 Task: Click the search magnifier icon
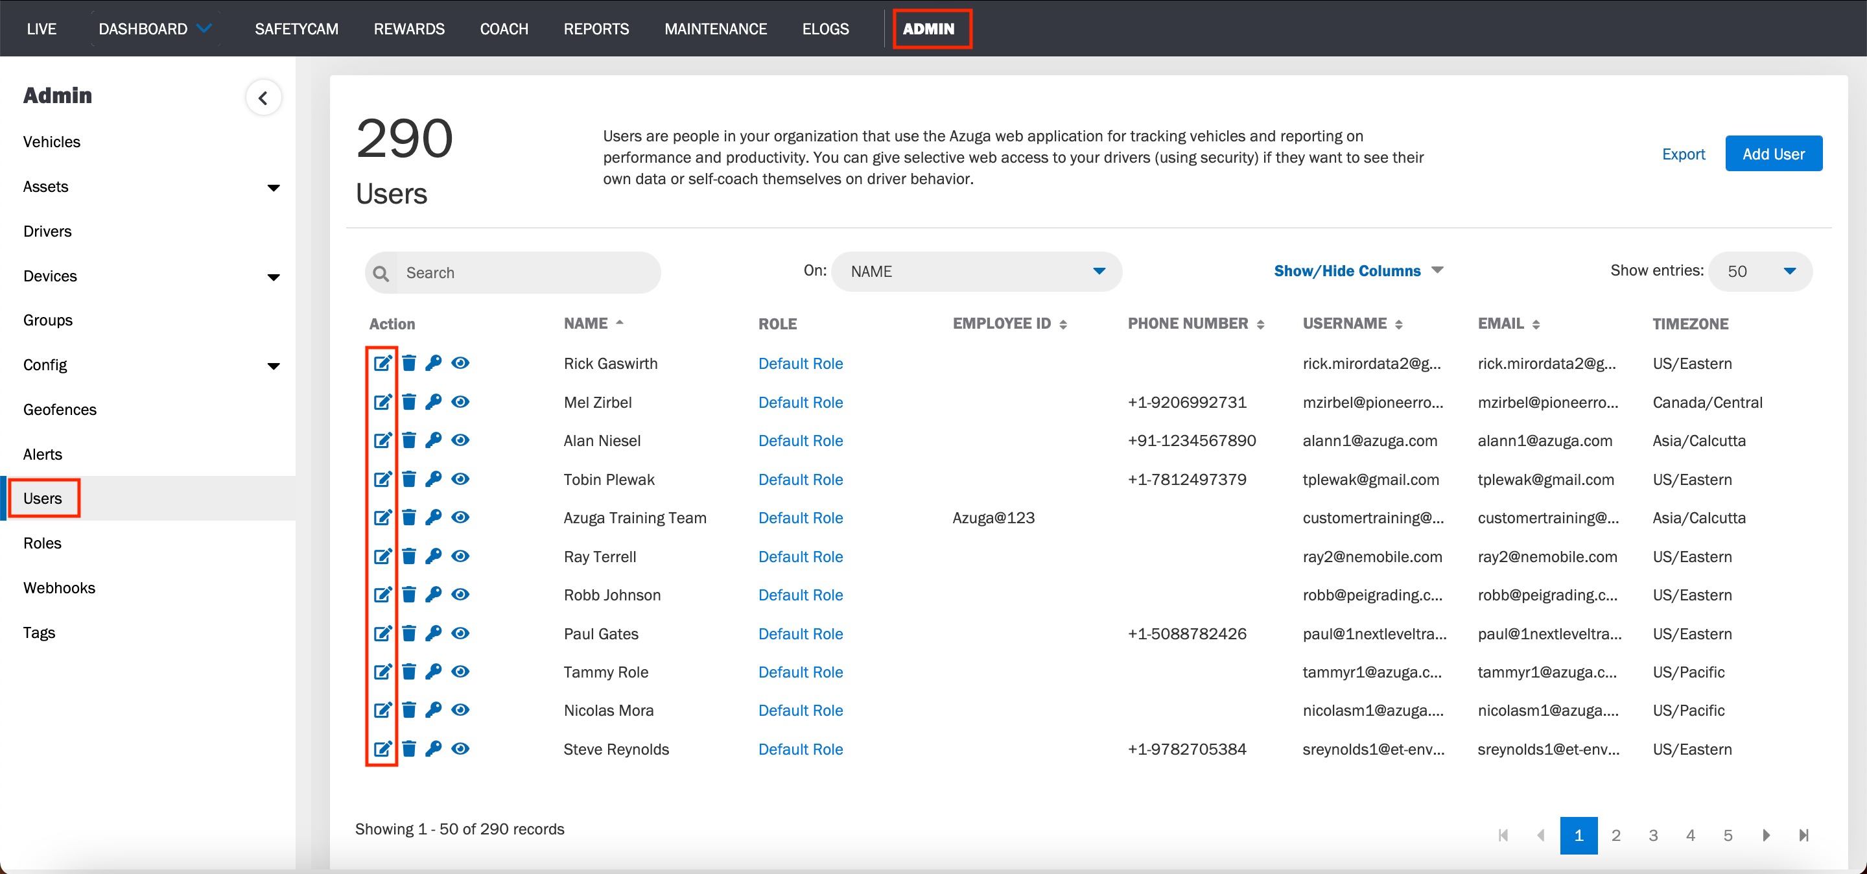pos(381,273)
